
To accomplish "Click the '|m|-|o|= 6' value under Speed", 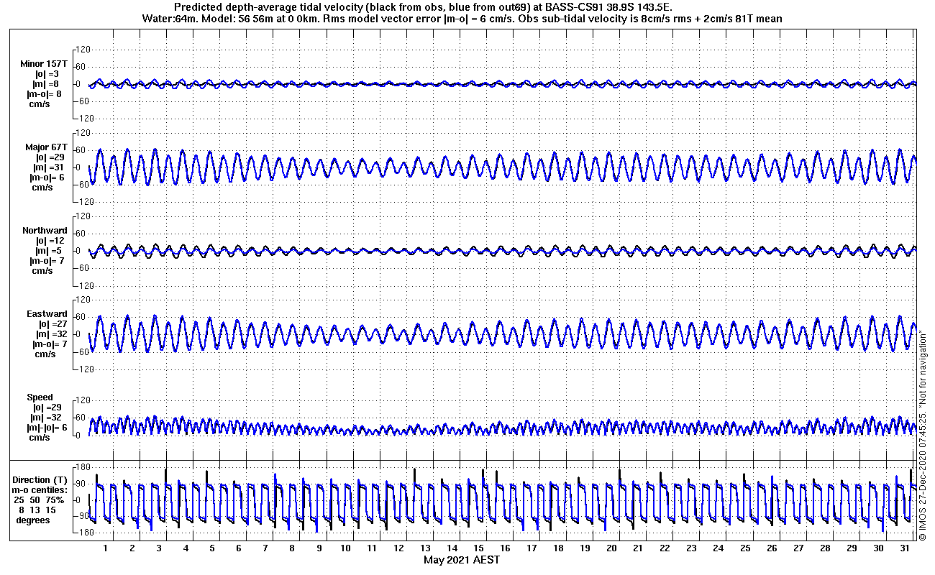I will tap(46, 428).
